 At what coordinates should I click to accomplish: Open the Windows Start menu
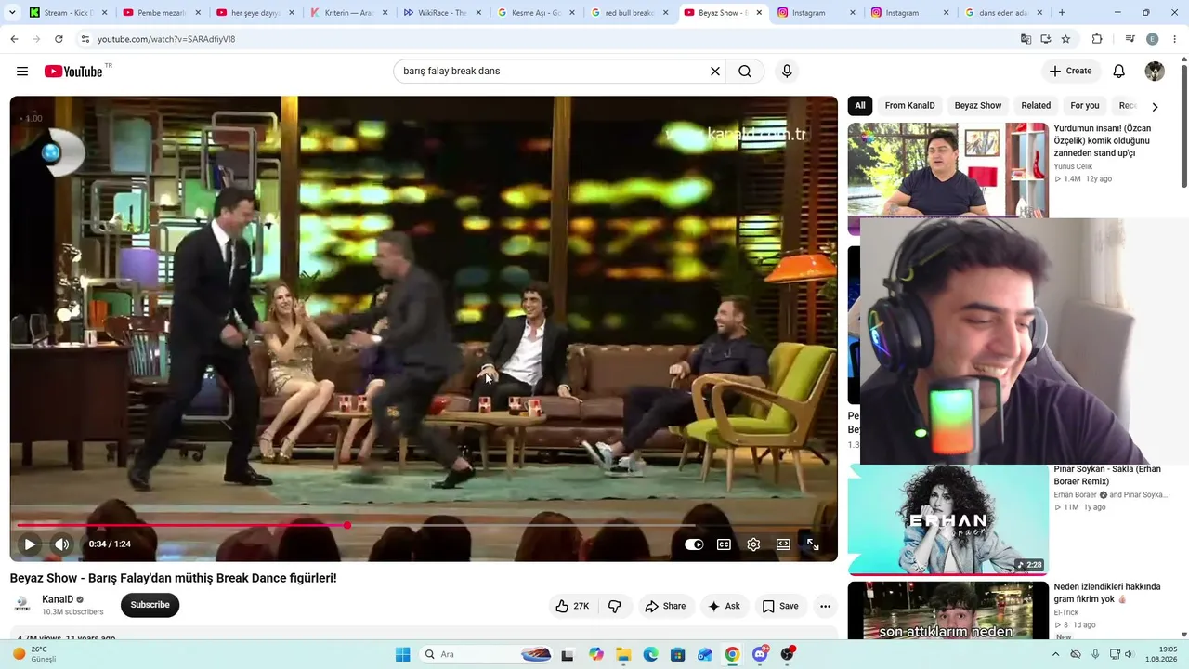[402, 654]
